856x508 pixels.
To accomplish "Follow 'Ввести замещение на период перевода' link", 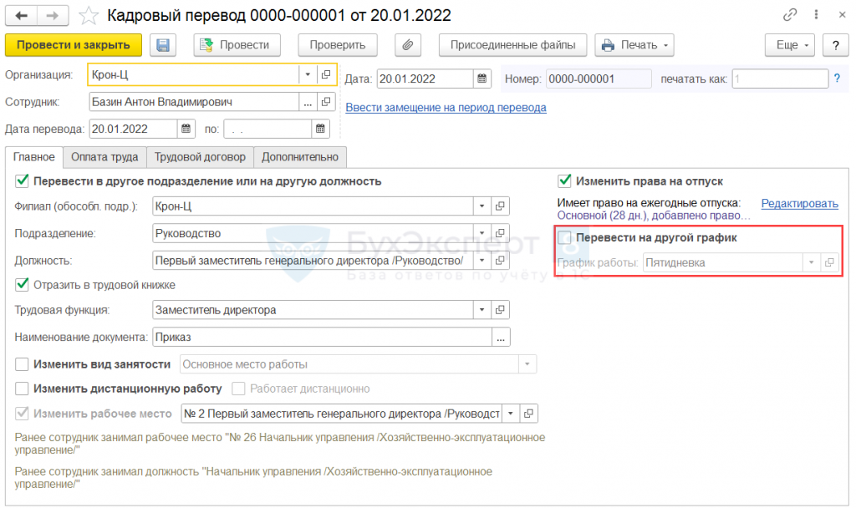I will tap(446, 108).
